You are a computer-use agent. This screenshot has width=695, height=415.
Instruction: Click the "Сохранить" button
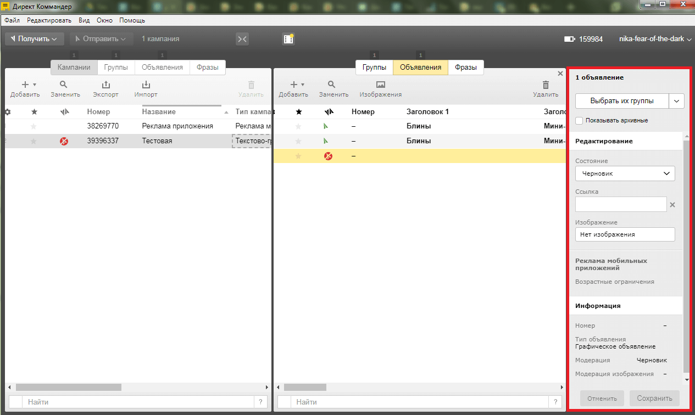(654, 398)
